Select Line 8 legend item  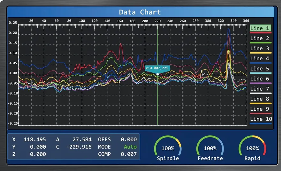[261, 100]
